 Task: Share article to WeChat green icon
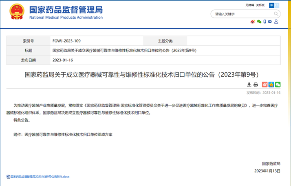pos(278,84)
